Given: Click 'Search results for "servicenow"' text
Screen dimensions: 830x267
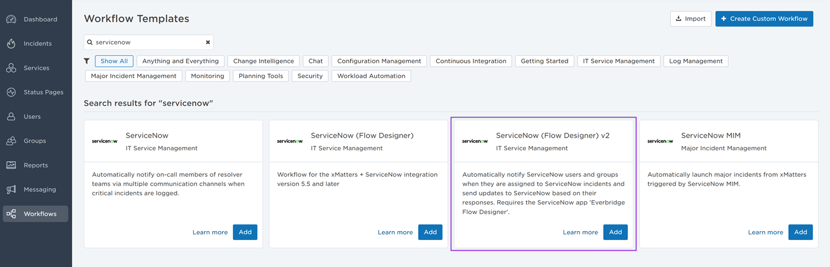Looking at the screenshot, I should click(x=148, y=103).
